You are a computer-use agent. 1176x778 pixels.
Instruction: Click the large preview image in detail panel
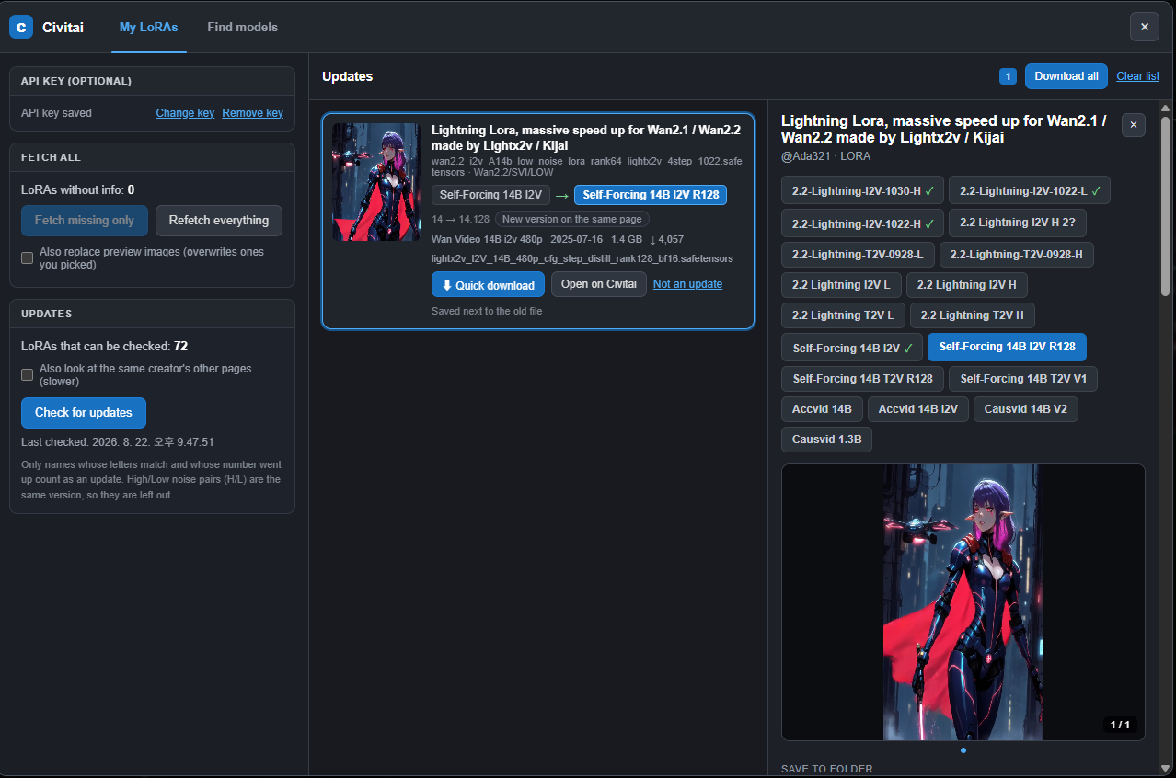(x=963, y=602)
